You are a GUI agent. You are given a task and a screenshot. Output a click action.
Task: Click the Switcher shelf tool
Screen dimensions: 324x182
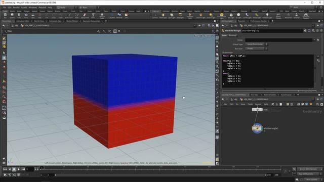click(x=297, y=16)
